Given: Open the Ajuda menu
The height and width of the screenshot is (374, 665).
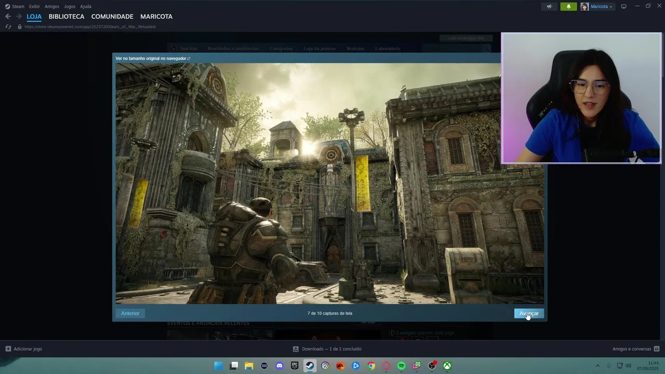Looking at the screenshot, I should click(x=86, y=6).
